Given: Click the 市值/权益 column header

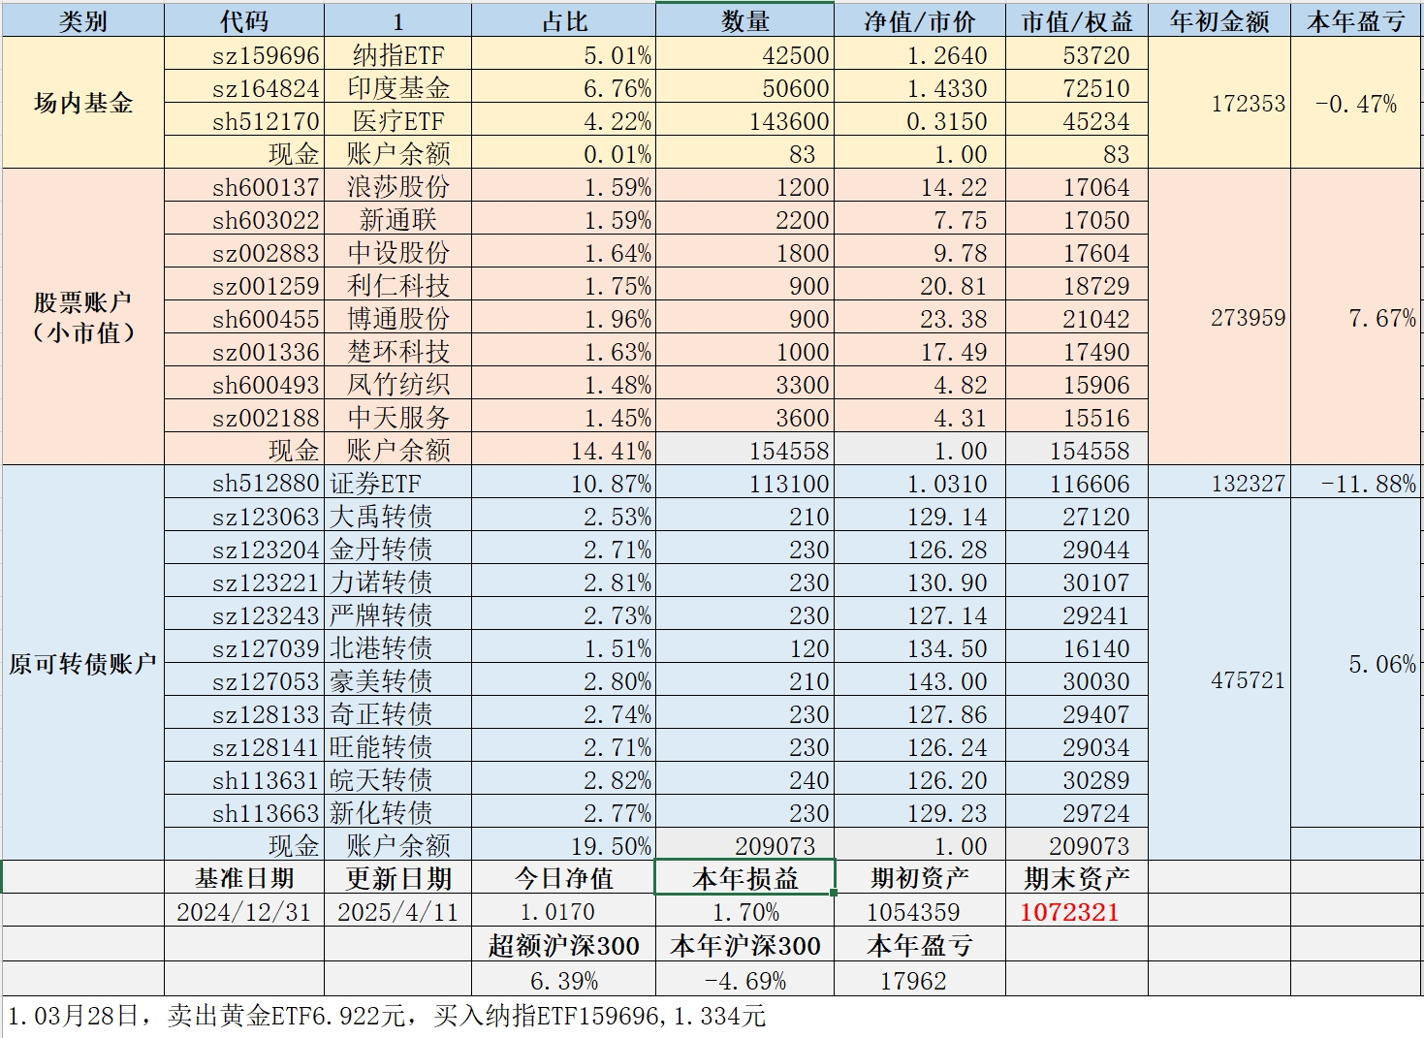Looking at the screenshot, I should [x=1077, y=20].
